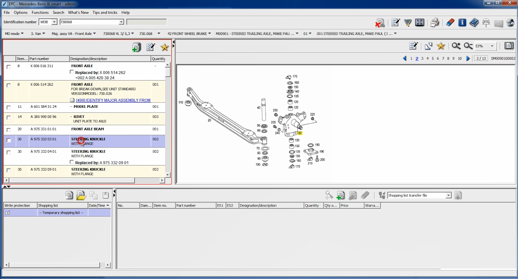The height and width of the screenshot is (279, 518).
Task: Click highlighted callout 30 in diagram
Action: [300, 133]
